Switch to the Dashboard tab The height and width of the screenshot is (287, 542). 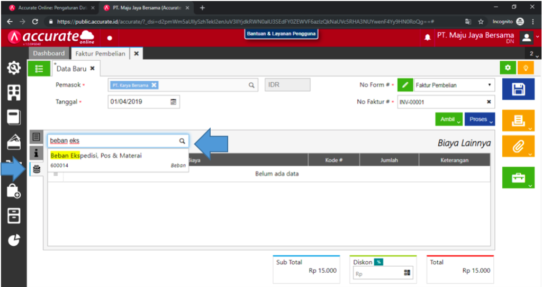tap(49, 53)
